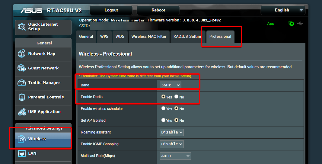Click the Multicast Rate(Mbps) label
322x164 pixels.
click(x=98, y=156)
